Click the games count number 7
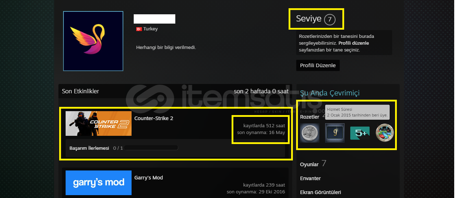This screenshot has height=198, width=456. coord(324,164)
